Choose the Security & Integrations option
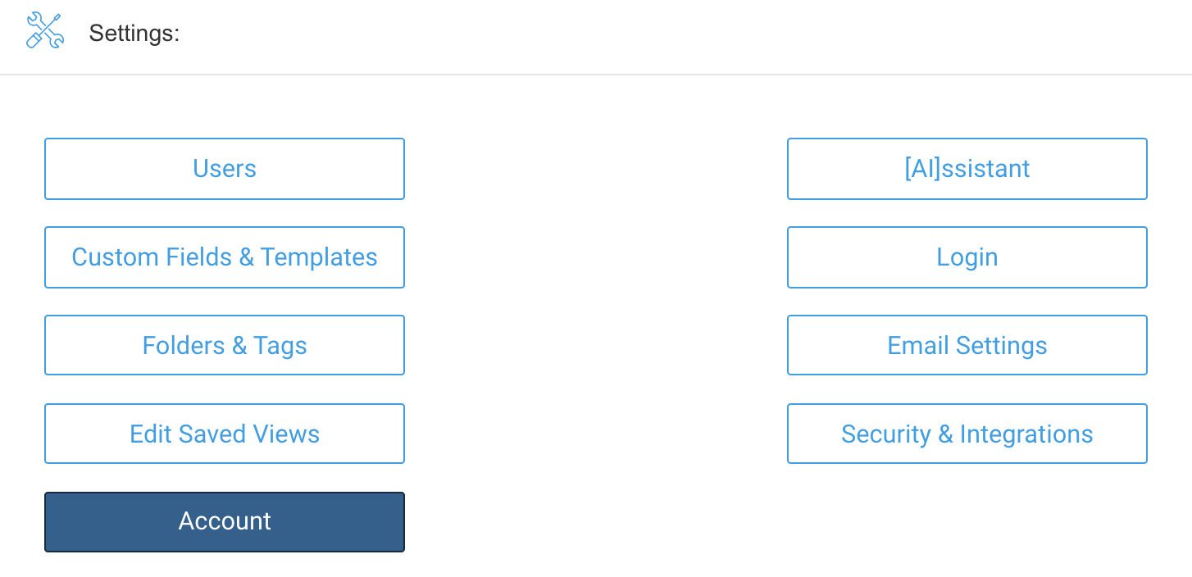Screen dimensions: 1192x577 [967, 434]
